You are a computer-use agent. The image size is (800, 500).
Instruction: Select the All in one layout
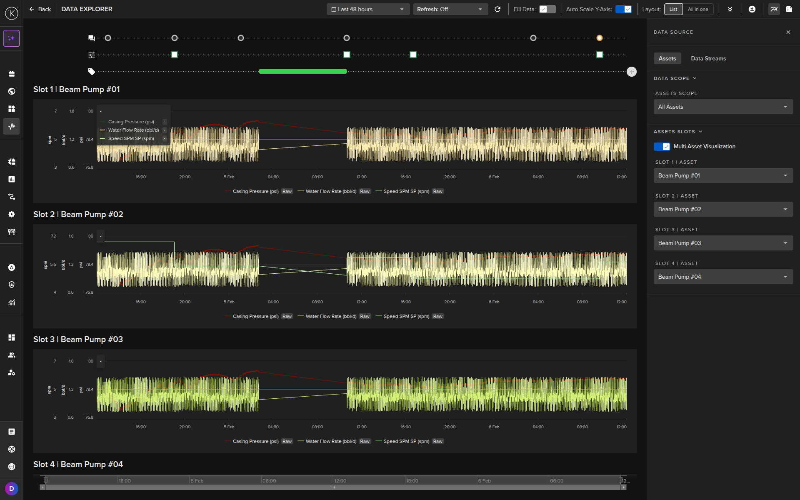tap(698, 9)
